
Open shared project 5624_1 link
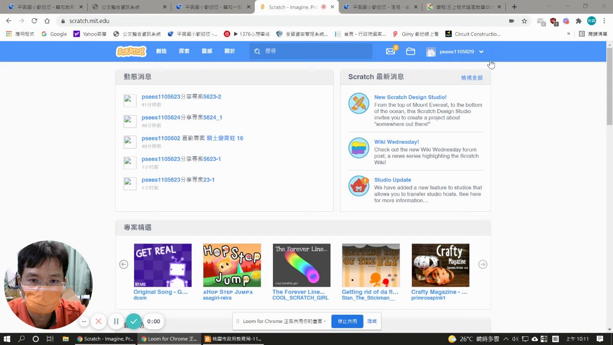click(x=213, y=117)
